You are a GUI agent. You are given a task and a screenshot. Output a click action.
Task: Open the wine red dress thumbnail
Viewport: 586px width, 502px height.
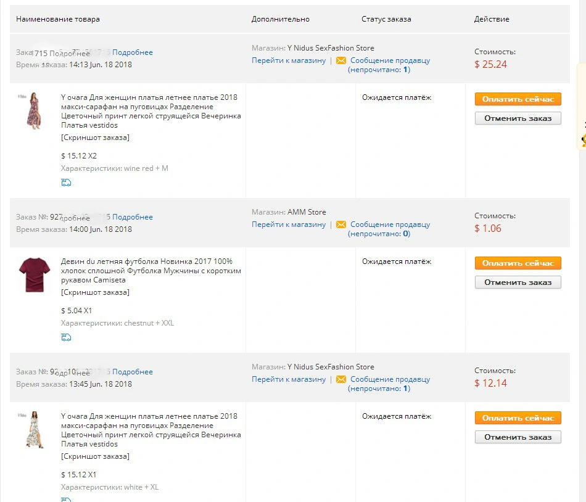tap(34, 111)
